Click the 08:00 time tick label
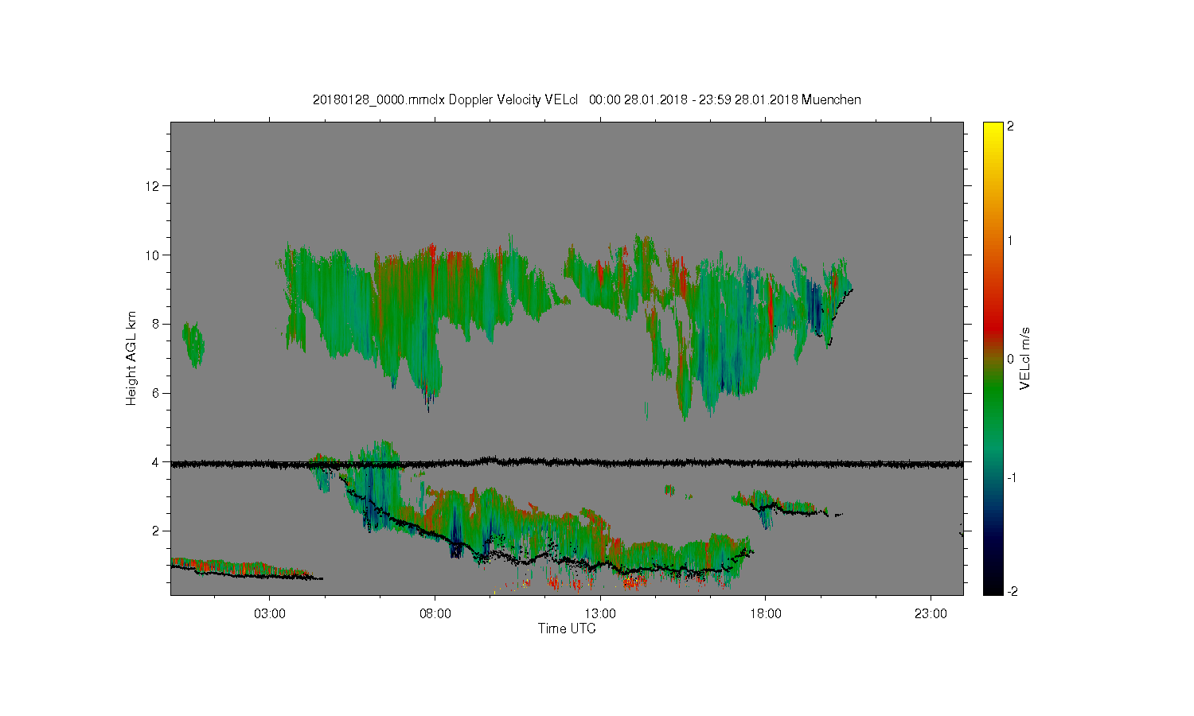Image resolution: width=1194 pixels, height=716 pixels. pos(435,614)
